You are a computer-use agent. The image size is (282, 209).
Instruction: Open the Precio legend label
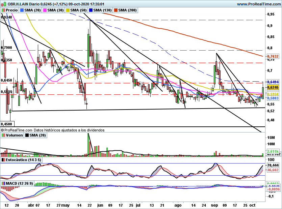pyautogui.click(x=12, y=10)
